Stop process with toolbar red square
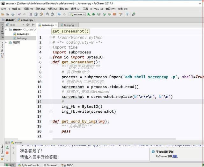 [114, 14]
